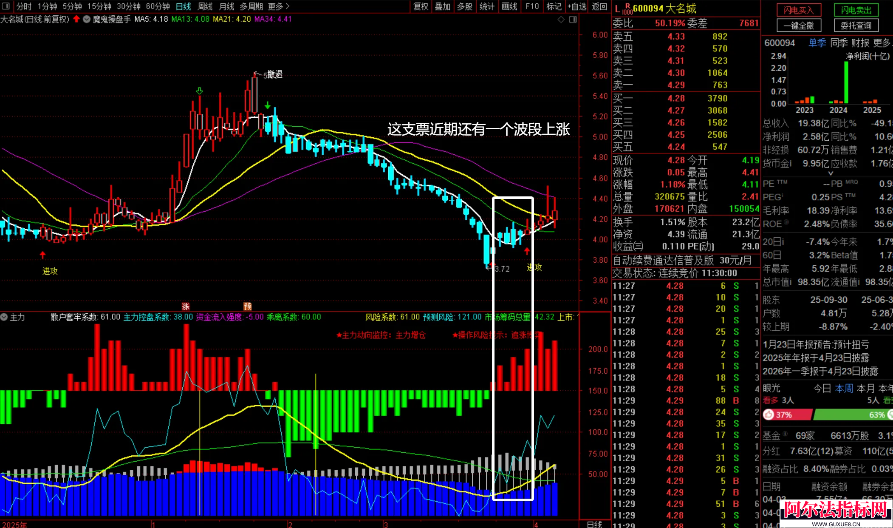893x528 pixels.
Task: Click the red thumbs-up 37% bullish icon
Action: [x=769, y=414]
